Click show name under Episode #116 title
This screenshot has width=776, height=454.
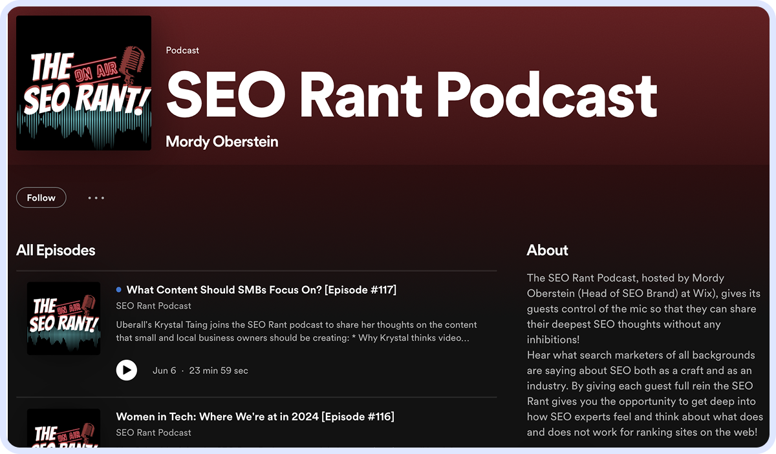tap(154, 433)
